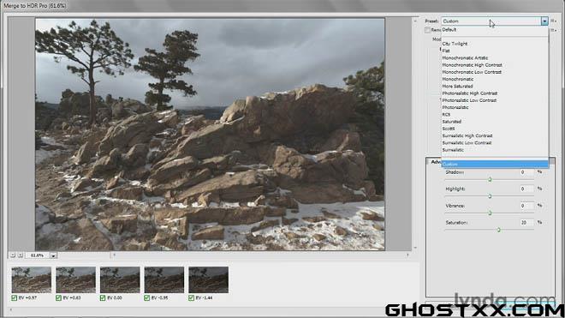Click the Shadow percentage value field
The width and height of the screenshot is (565, 318).
[x=526, y=172]
